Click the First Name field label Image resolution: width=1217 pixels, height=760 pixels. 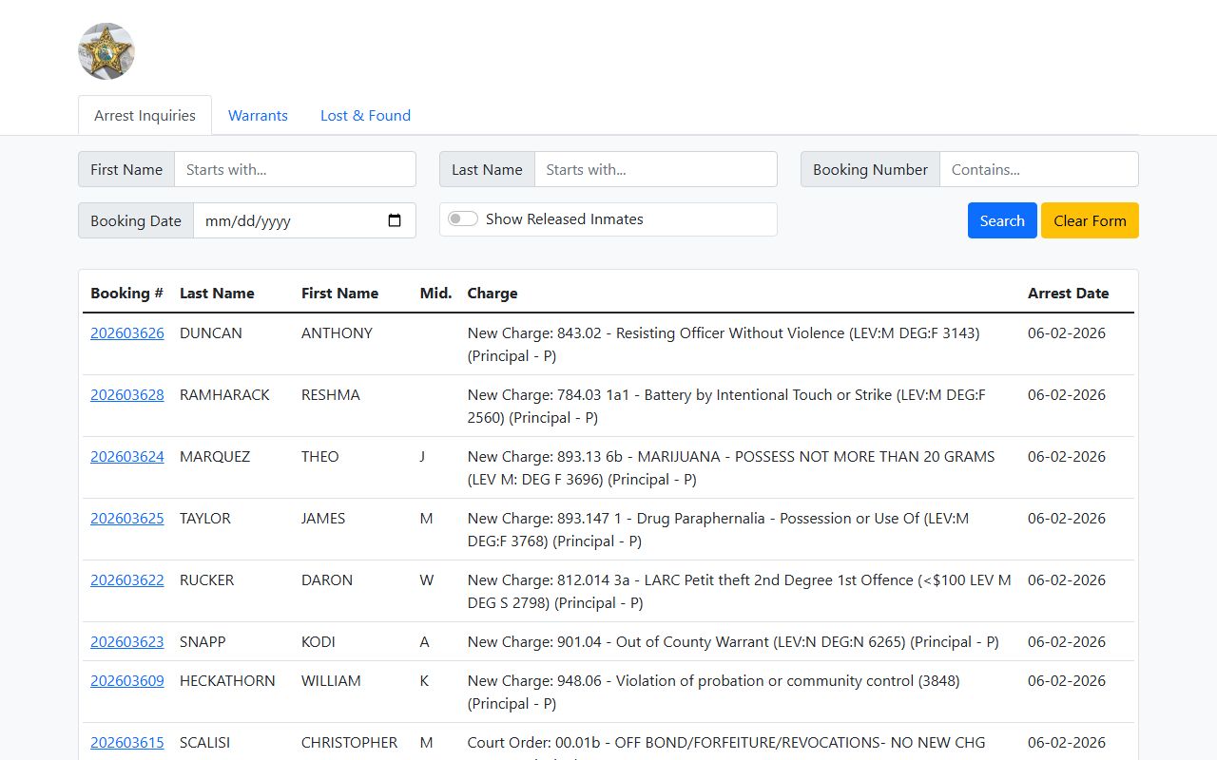pos(126,169)
